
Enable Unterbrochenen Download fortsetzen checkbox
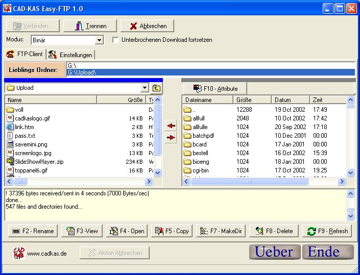pyautogui.click(x=115, y=40)
